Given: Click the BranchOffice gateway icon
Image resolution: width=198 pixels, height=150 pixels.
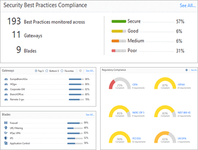Looking at the screenshot, I should coord(6,95).
